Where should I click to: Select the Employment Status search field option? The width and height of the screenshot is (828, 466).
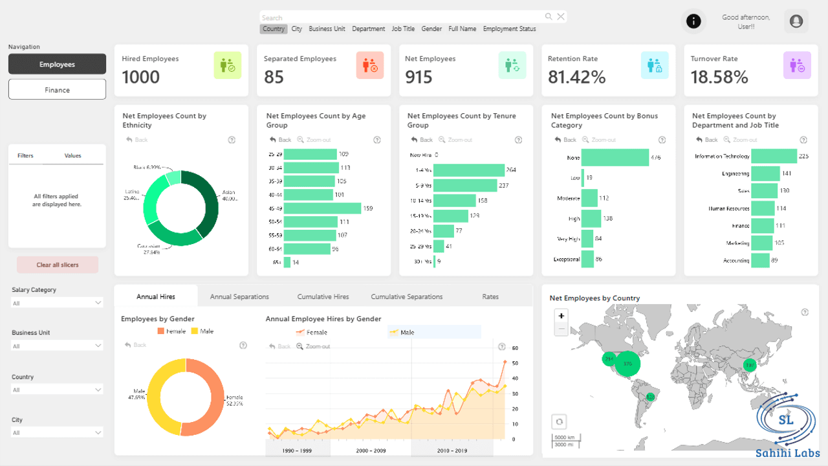tap(509, 28)
